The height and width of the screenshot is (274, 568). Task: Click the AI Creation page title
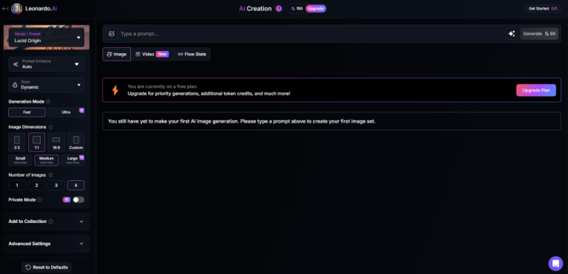point(255,8)
